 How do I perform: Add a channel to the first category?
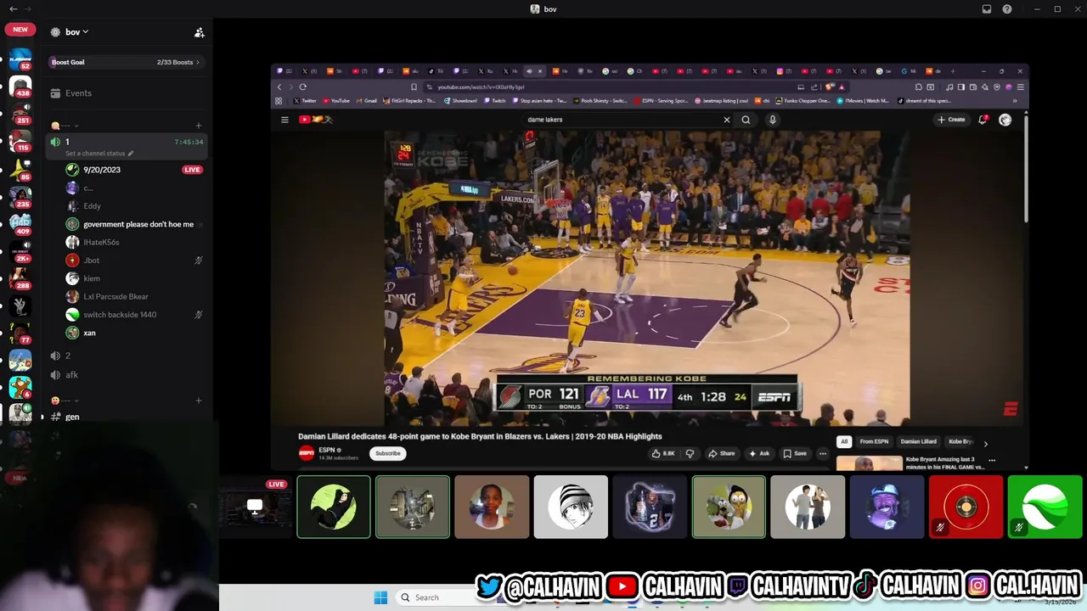(199, 126)
